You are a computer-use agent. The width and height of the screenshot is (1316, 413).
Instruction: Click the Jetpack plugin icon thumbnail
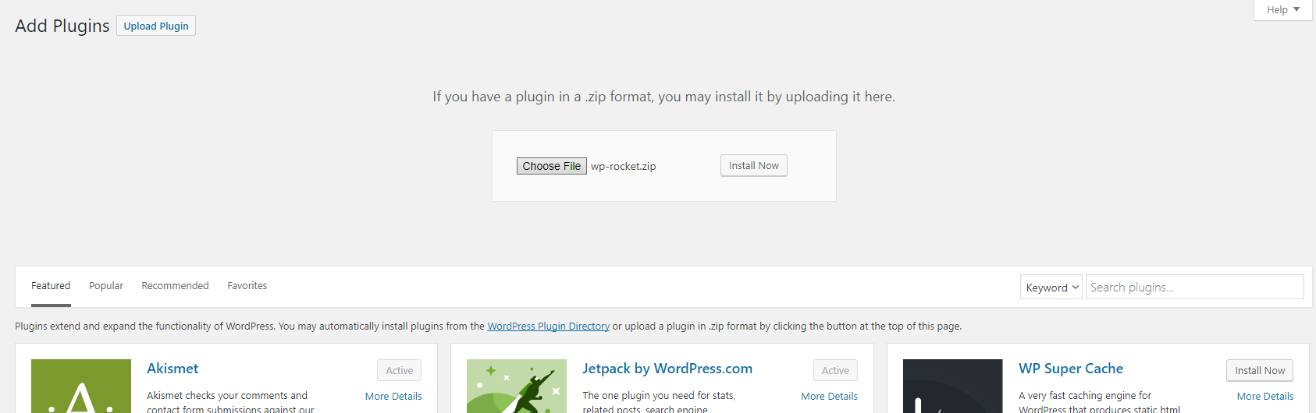click(517, 387)
